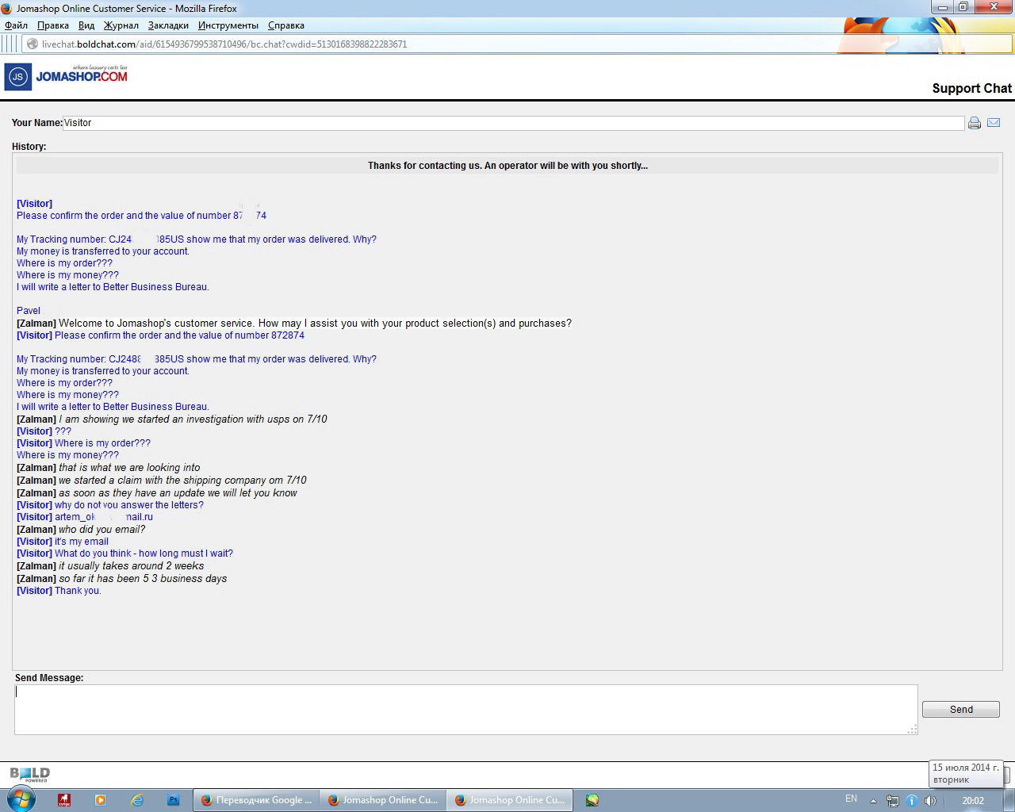Open the Windows Start menu

(21, 799)
